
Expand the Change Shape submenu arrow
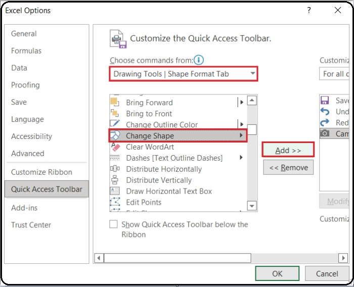pyautogui.click(x=241, y=135)
